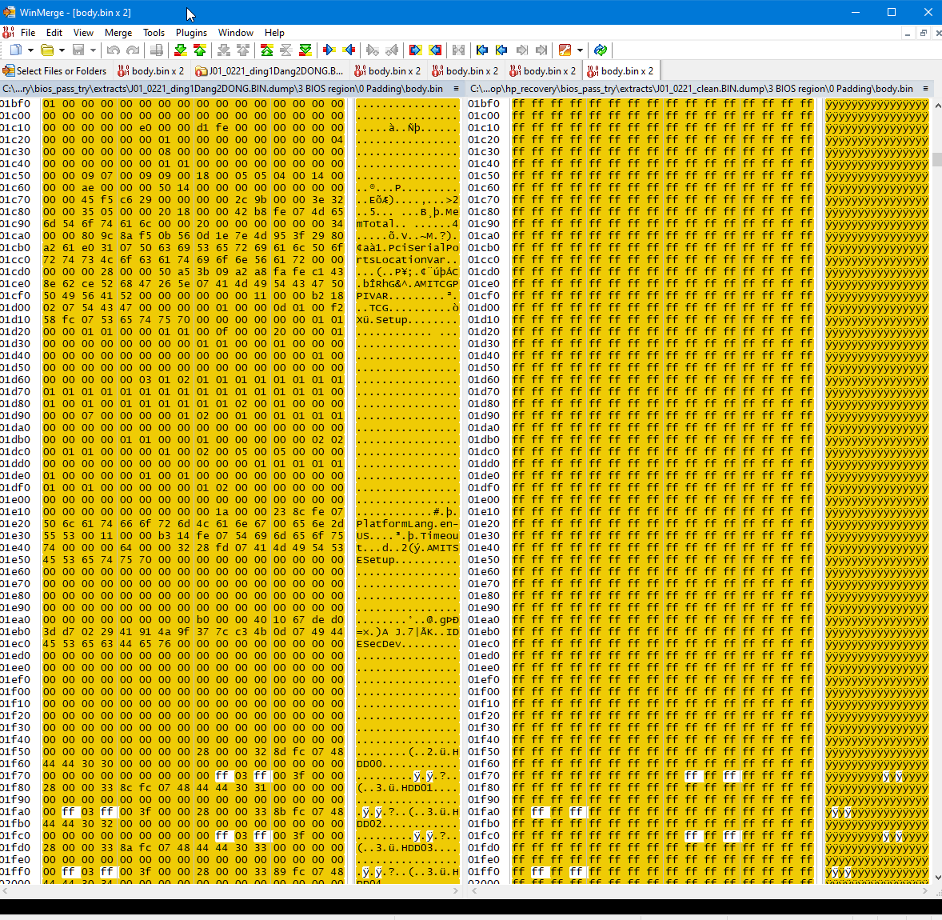942x920 pixels.
Task: Click the vertical scrollbar thumb on the right
Action: 936,159
